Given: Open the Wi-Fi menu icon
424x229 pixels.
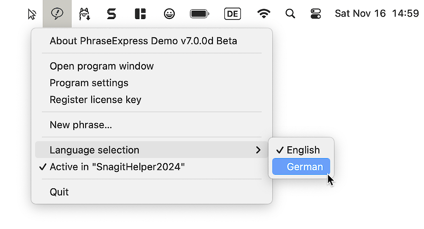Looking at the screenshot, I should coord(264,14).
